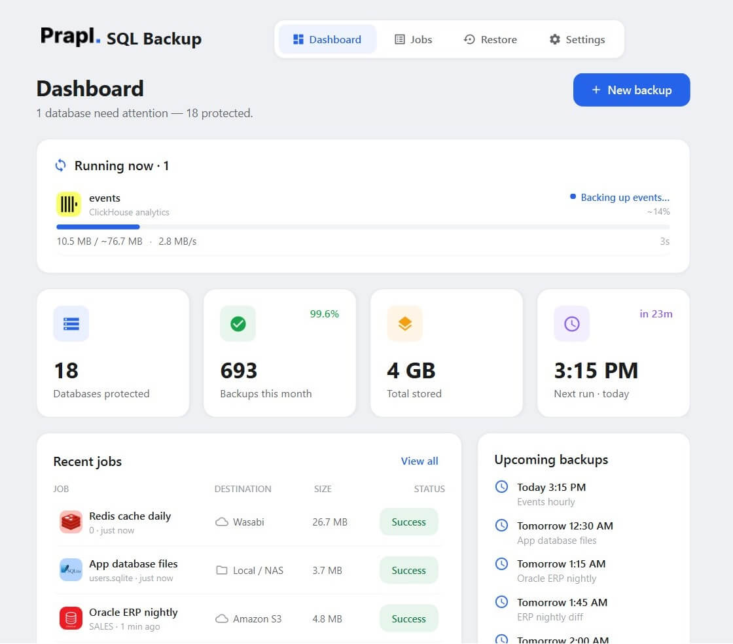Click the Amazon S3 cloud icon
Screen dimensions: 733x644
tap(222, 618)
